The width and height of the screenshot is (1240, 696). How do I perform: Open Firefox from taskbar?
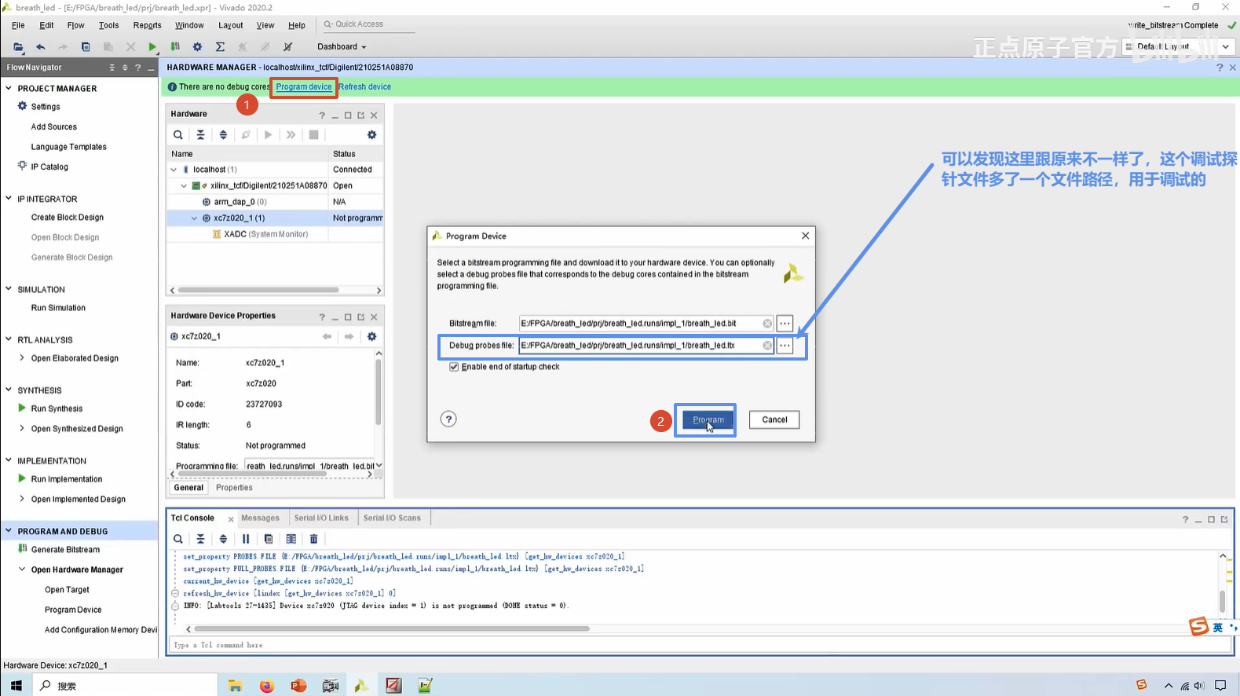[x=266, y=686]
